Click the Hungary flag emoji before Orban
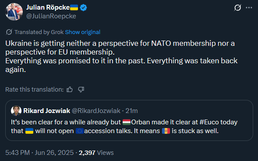This screenshot has height=161, width=258. (127, 122)
